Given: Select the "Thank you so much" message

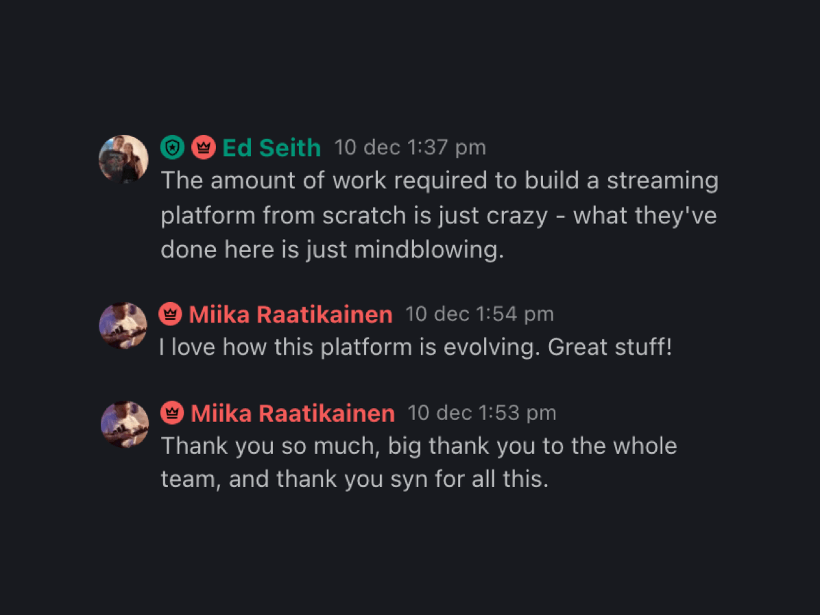Looking at the screenshot, I should [x=418, y=462].
